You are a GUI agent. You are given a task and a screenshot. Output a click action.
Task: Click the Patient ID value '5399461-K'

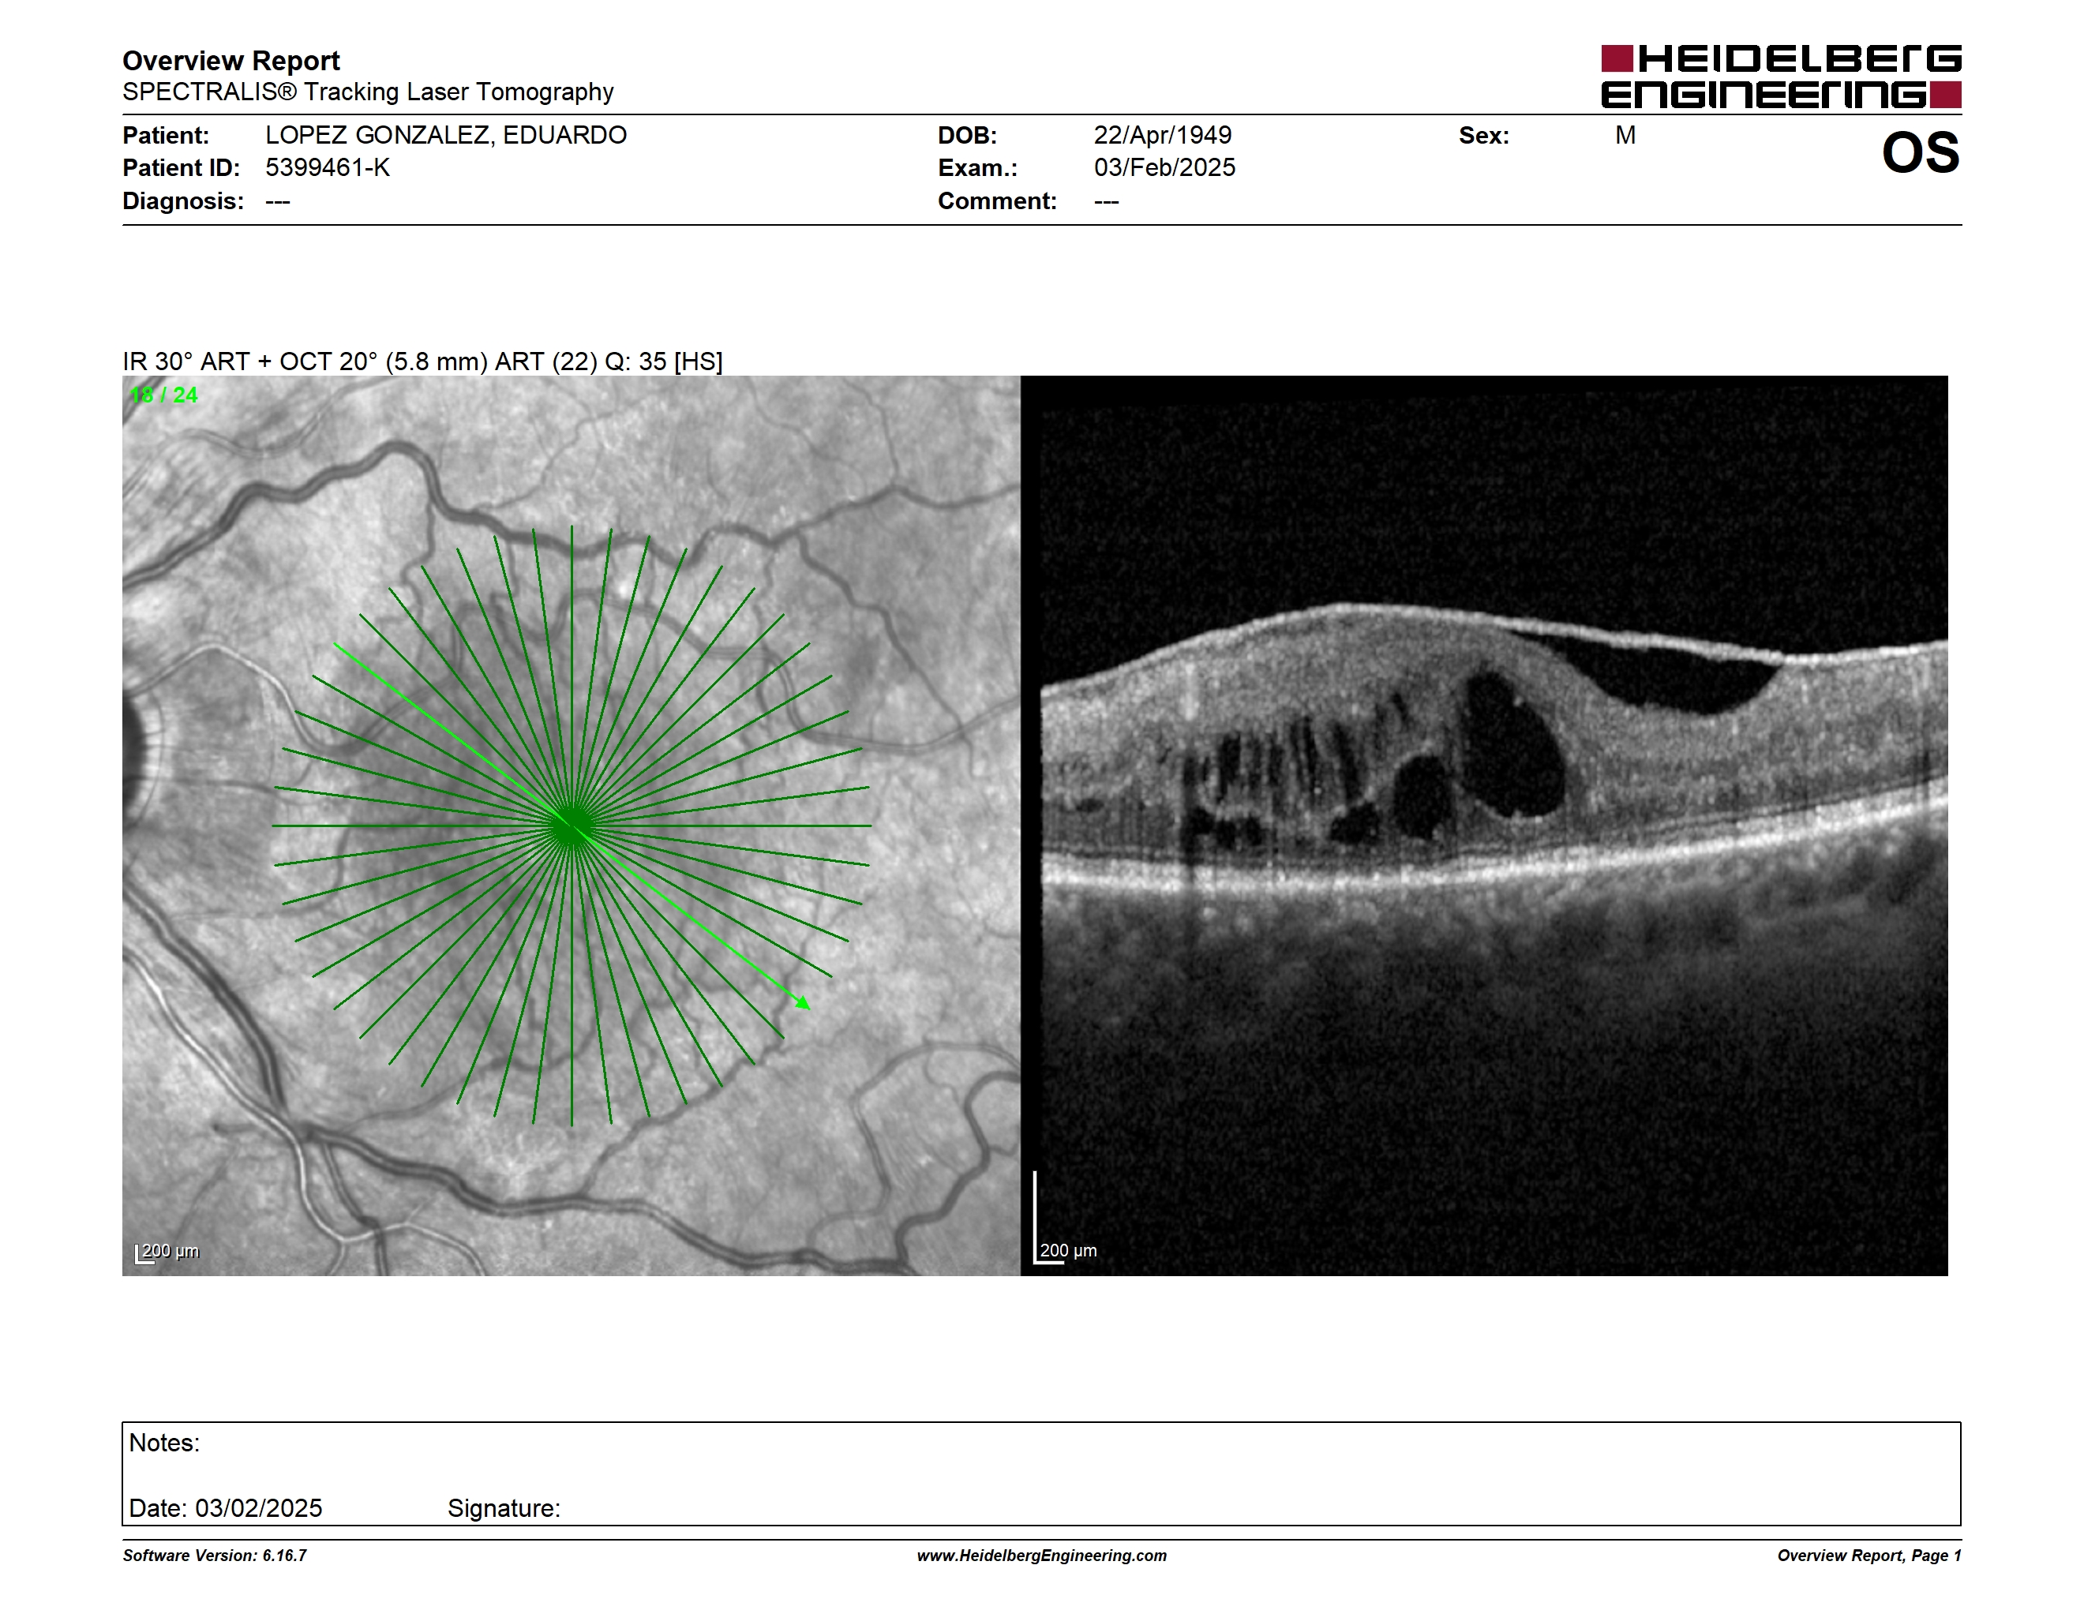(328, 168)
